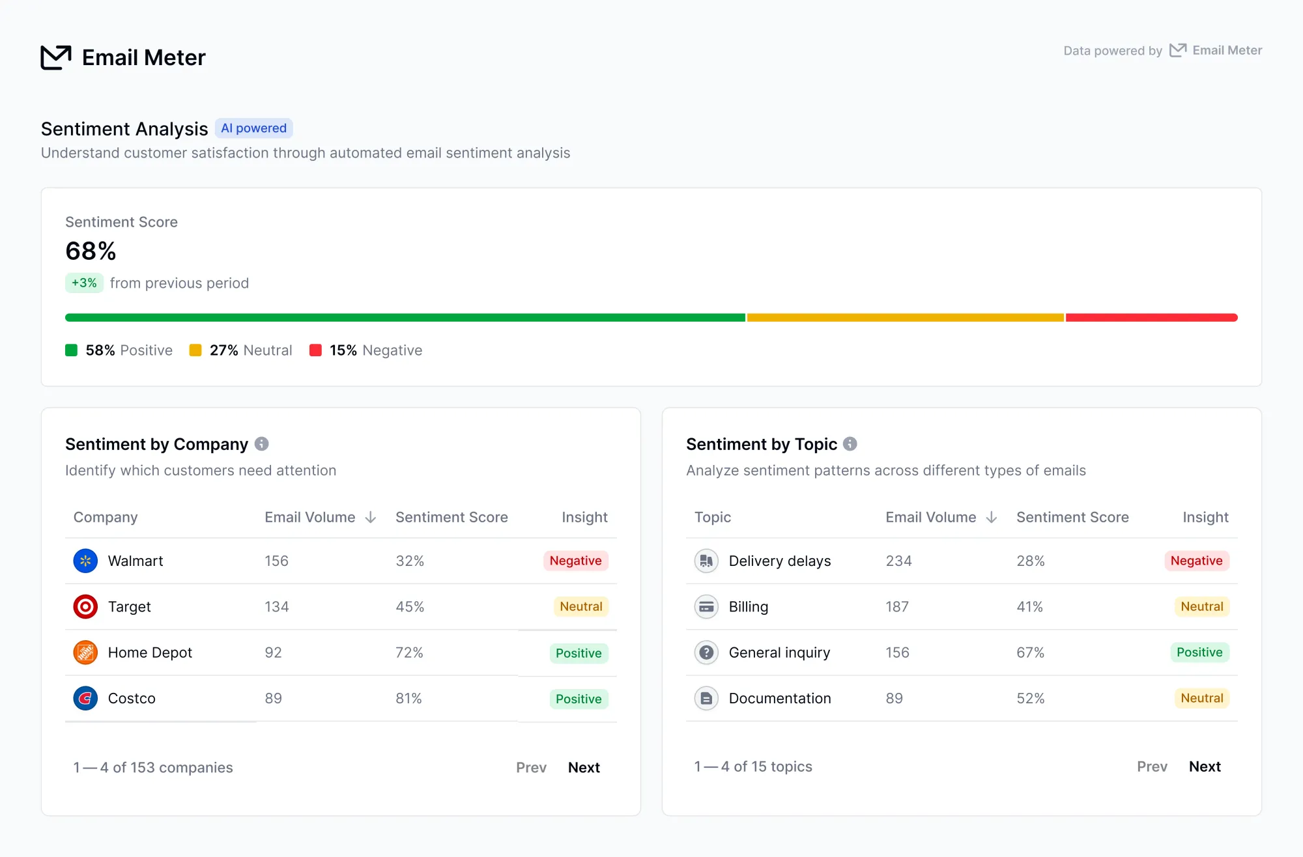This screenshot has width=1303, height=857.
Task: Sort topics by Email Volume arrow
Action: pos(992,517)
